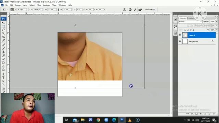The height and width of the screenshot is (123, 219).
Task: Open Microsoft Edge from the taskbar
Action: [114, 120]
